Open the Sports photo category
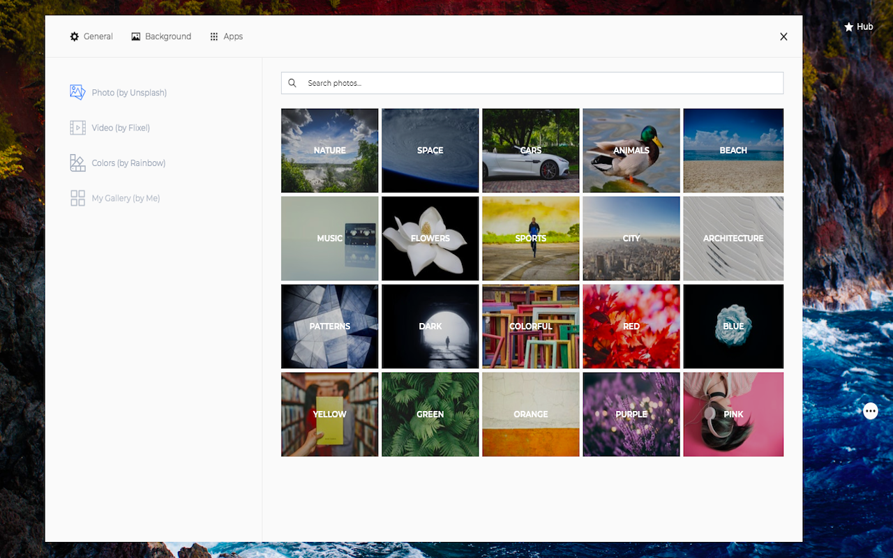The image size is (893, 558). coord(531,239)
